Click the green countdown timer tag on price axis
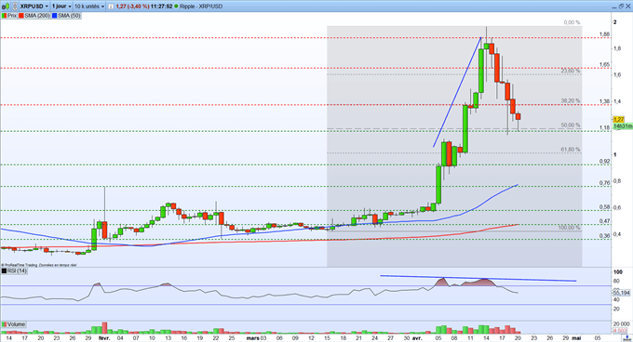The width and height of the screenshot is (633, 342). tap(623, 126)
